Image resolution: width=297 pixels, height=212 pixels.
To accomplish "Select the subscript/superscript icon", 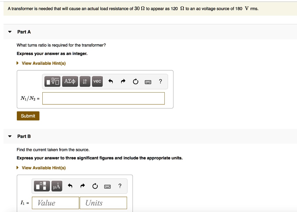I will pos(85,81).
